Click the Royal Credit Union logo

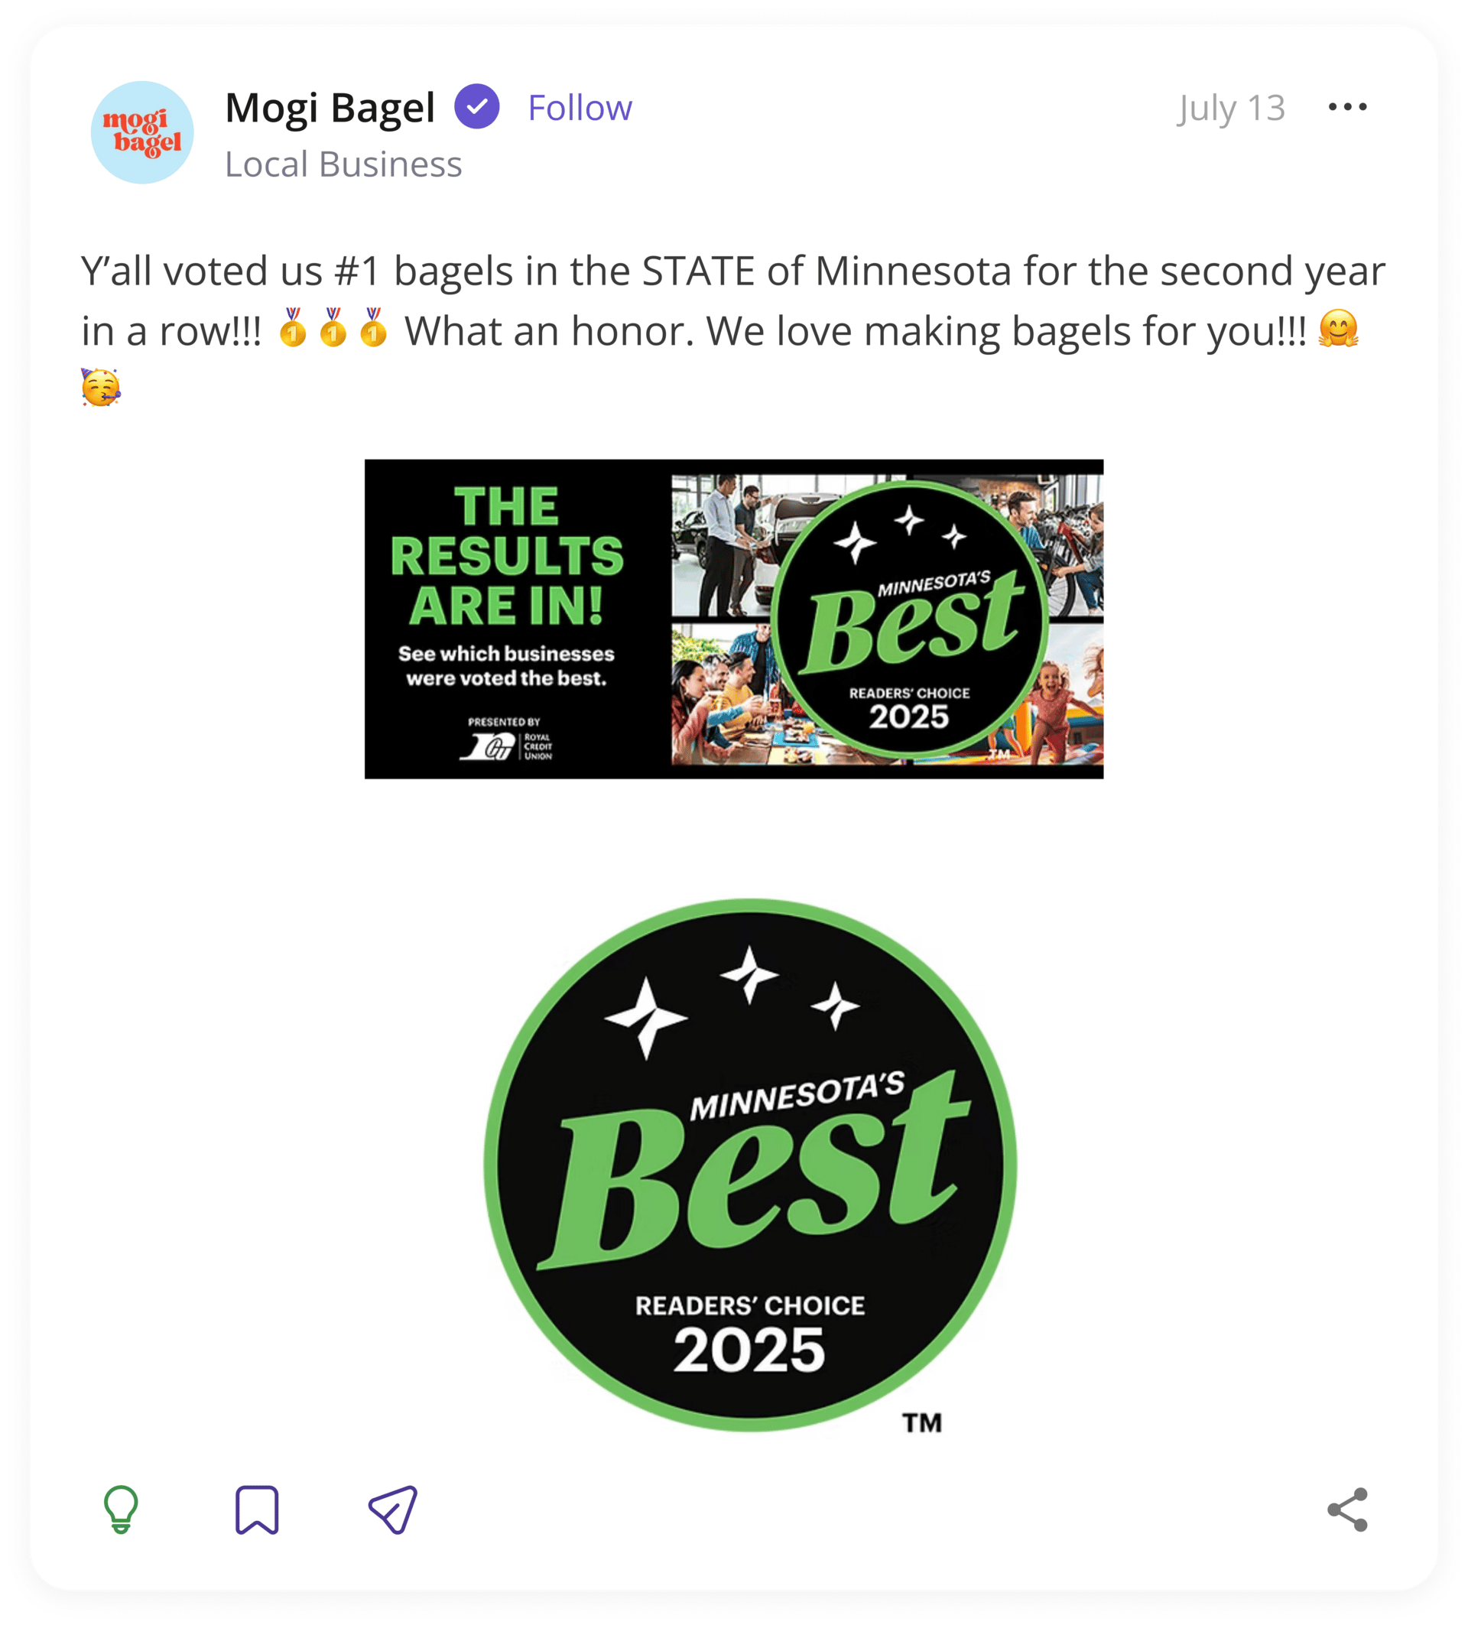point(507,746)
